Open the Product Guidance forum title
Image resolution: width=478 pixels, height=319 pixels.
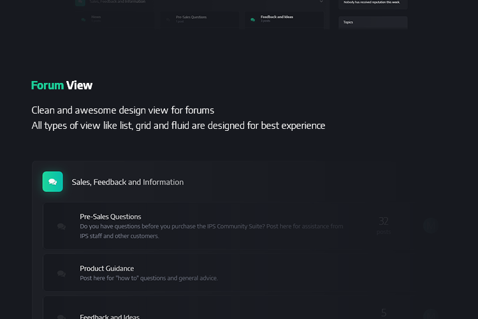point(106,269)
